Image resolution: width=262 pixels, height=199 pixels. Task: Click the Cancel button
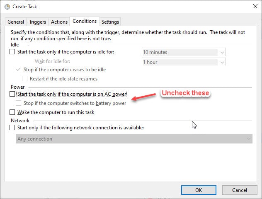pyautogui.click(x=240, y=190)
